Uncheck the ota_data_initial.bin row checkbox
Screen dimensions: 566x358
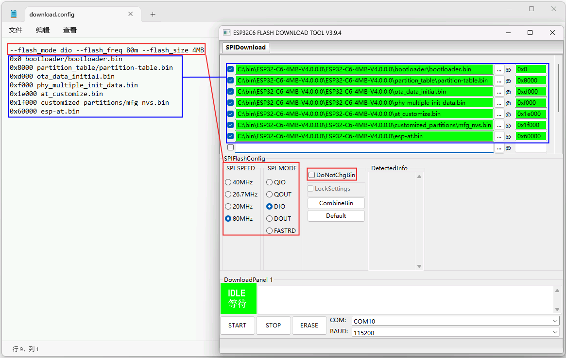tap(231, 92)
